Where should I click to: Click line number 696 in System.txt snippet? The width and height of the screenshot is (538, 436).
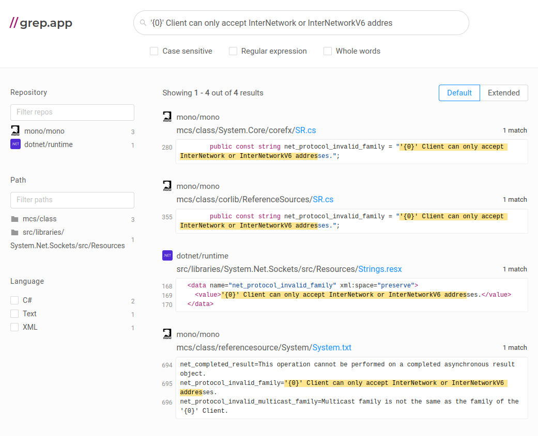(x=167, y=402)
